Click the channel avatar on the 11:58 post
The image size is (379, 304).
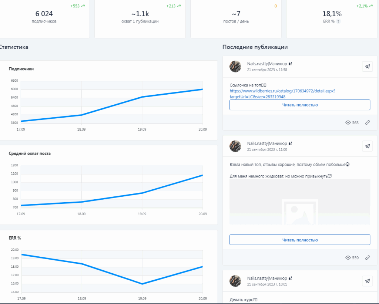click(x=235, y=67)
